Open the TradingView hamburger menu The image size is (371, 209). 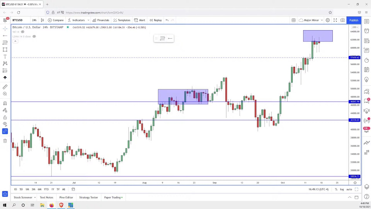pyautogui.click(x=5, y=20)
